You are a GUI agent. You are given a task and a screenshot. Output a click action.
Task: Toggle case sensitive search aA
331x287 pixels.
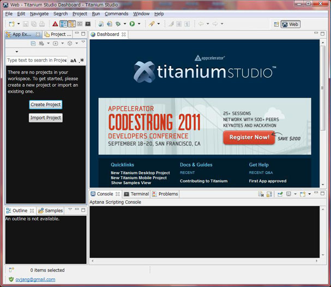[73, 61]
